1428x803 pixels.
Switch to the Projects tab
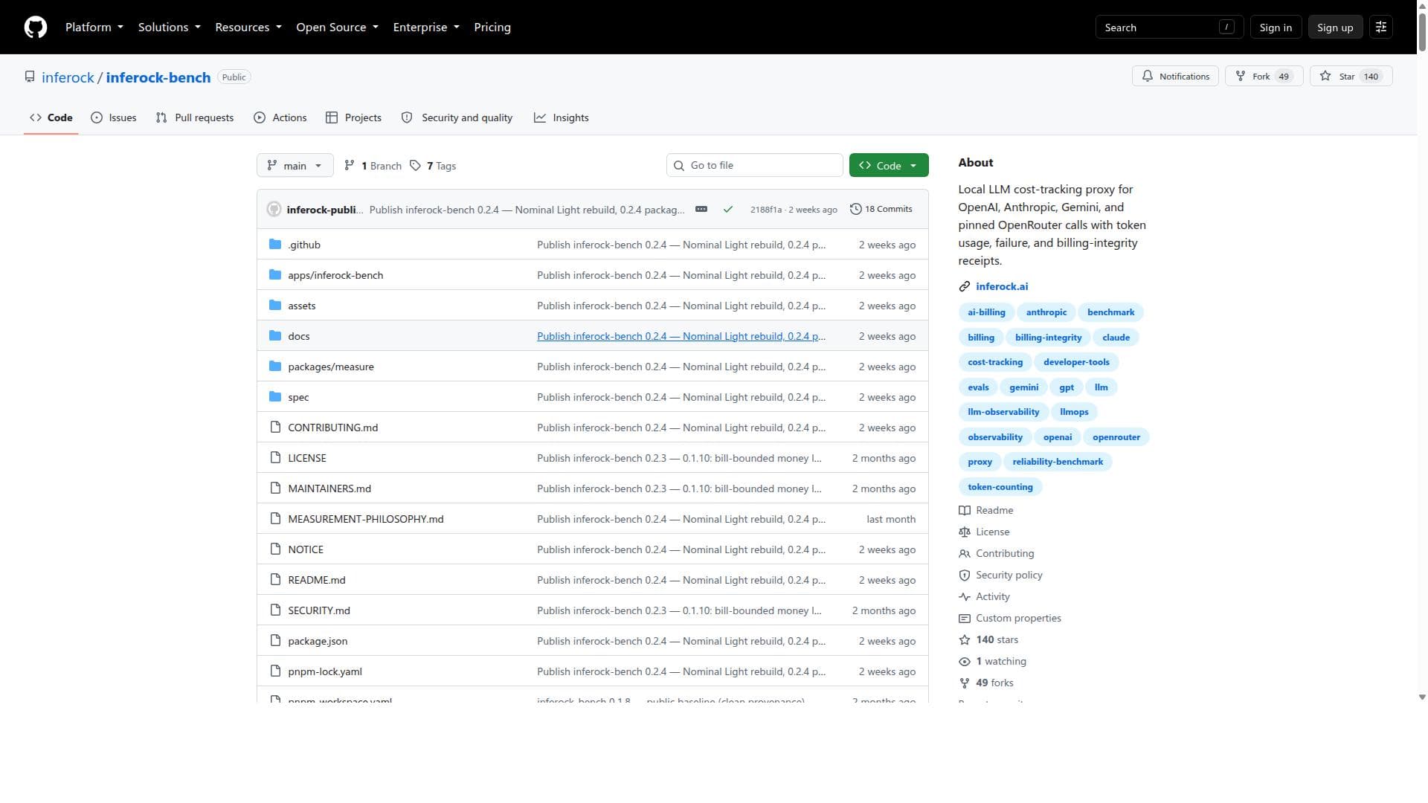pyautogui.click(x=354, y=117)
